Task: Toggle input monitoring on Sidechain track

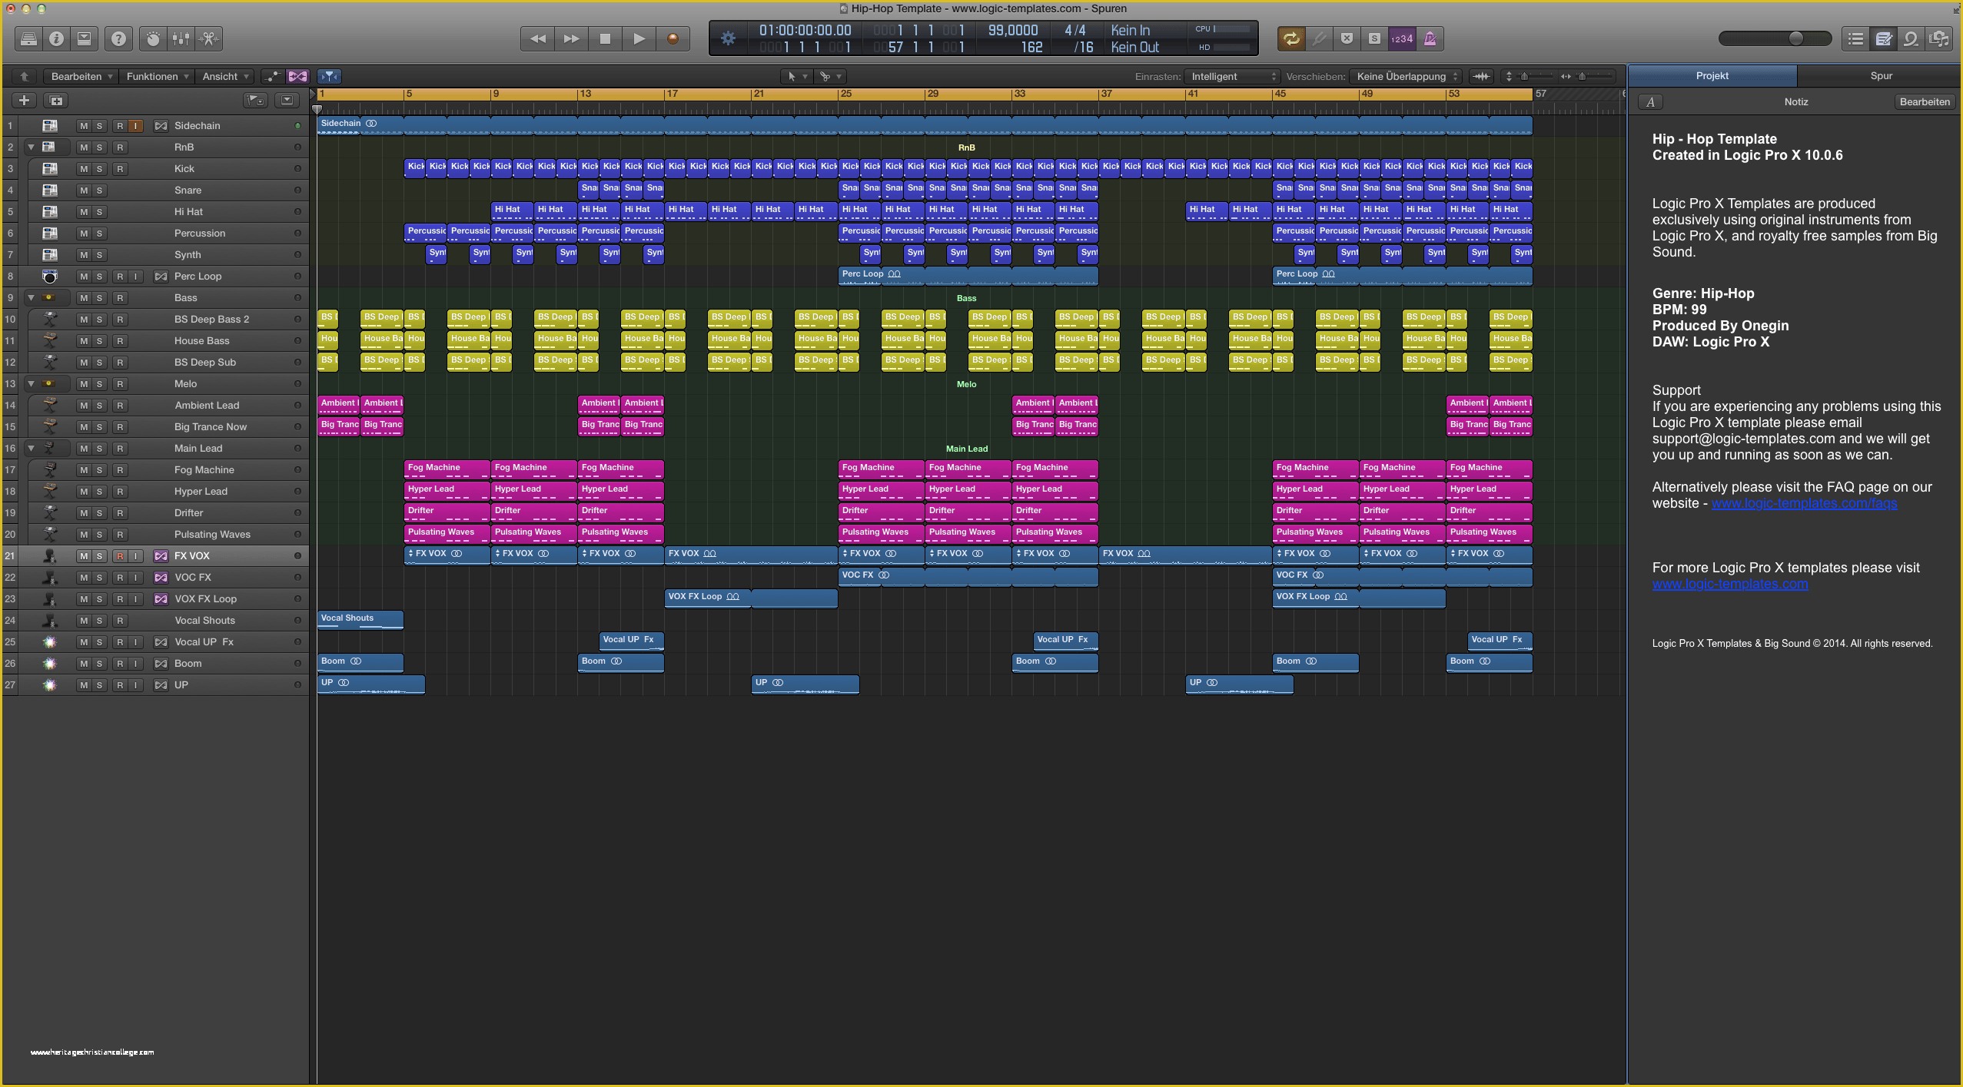Action: pos(135,125)
